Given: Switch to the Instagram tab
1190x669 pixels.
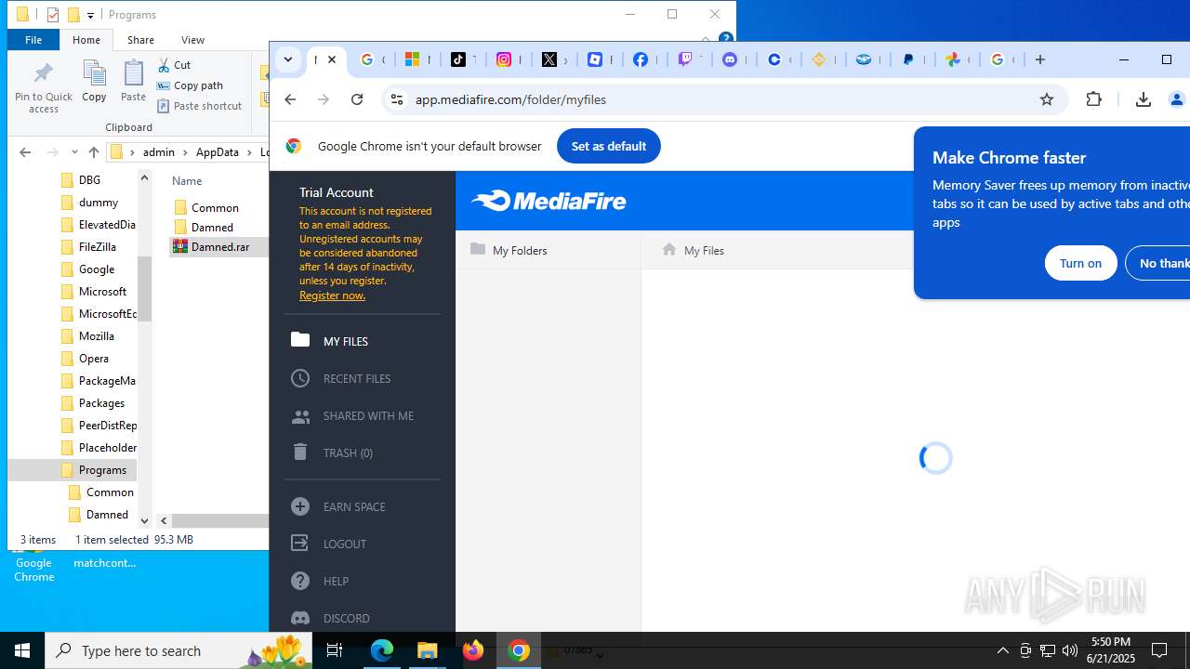Looking at the screenshot, I should point(504,59).
